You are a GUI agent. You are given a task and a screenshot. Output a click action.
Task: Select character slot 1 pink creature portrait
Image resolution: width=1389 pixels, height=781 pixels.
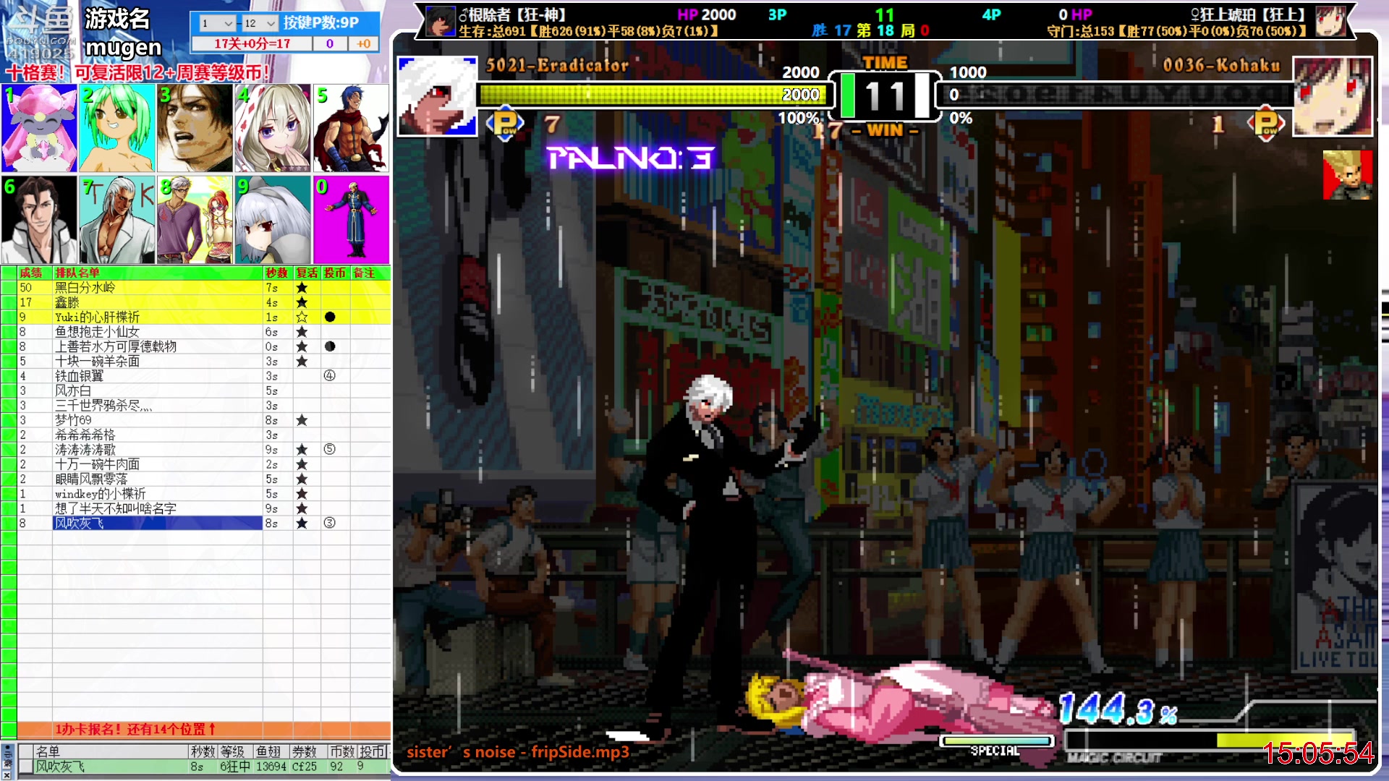[39, 128]
